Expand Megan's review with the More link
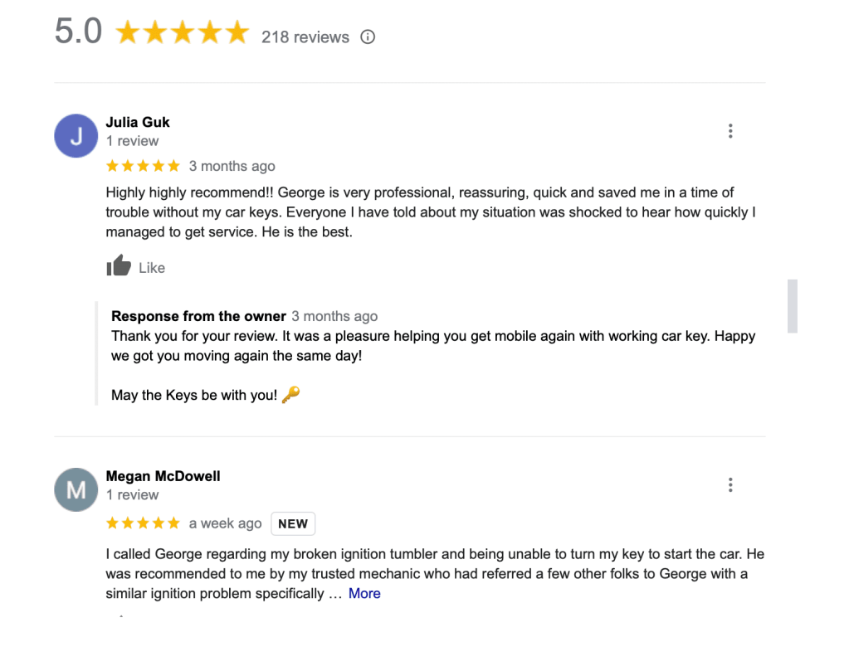849x647 pixels. (x=364, y=594)
